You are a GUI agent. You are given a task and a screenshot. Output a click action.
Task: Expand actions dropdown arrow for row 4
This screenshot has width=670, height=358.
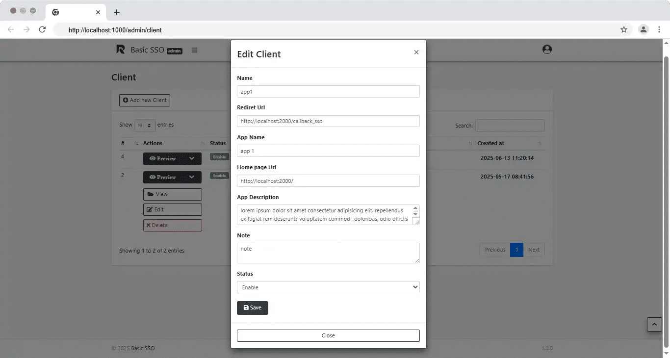[x=192, y=158]
